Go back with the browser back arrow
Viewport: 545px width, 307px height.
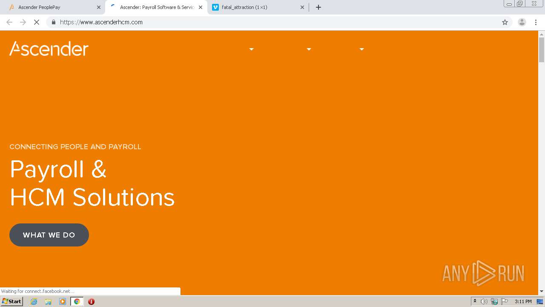coord(9,22)
